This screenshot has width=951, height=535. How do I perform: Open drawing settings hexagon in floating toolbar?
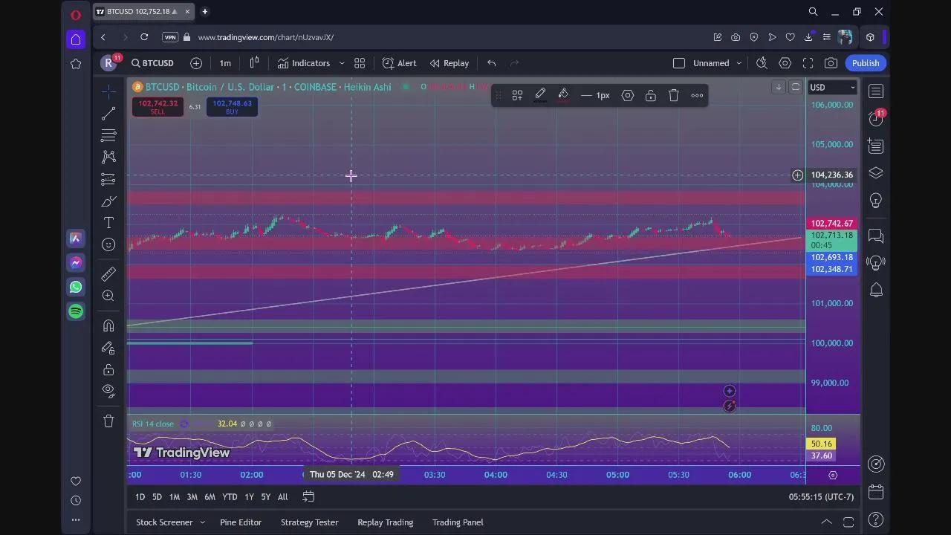628,95
